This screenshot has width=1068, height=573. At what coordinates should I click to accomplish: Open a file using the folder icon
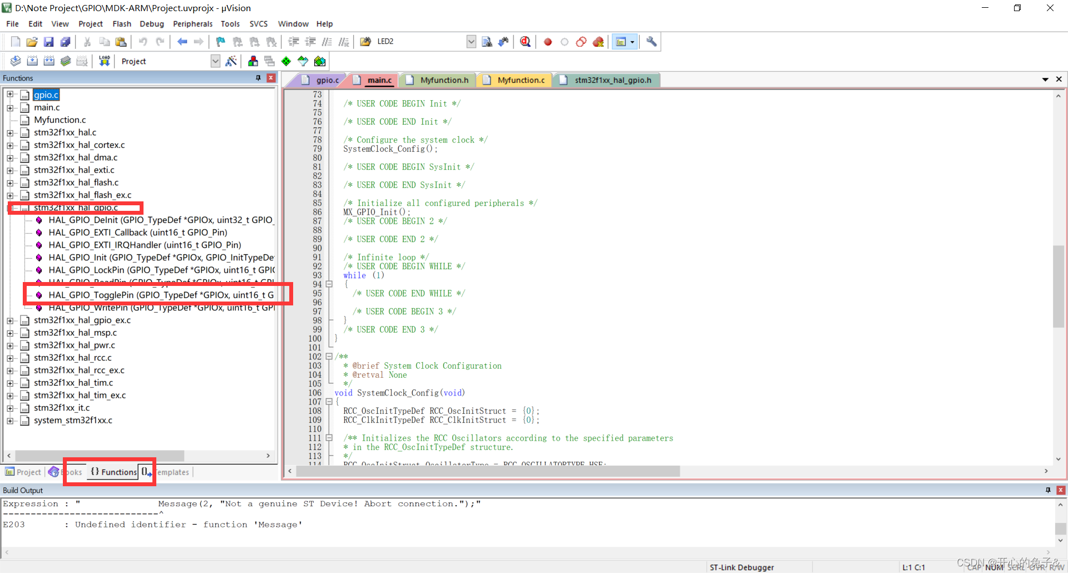pyautogui.click(x=32, y=42)
